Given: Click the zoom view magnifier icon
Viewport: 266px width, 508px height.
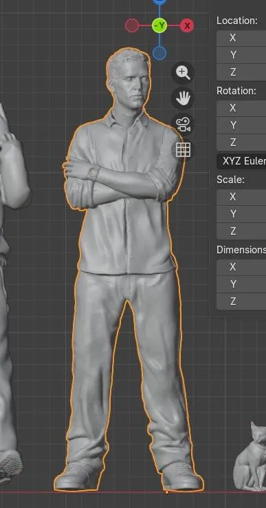Looking at the screenshot, I should [183, 72].
